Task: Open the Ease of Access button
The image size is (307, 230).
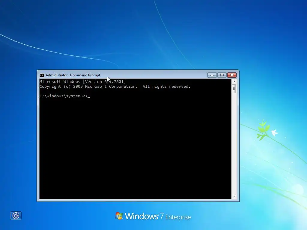Action: pos(16,216)
